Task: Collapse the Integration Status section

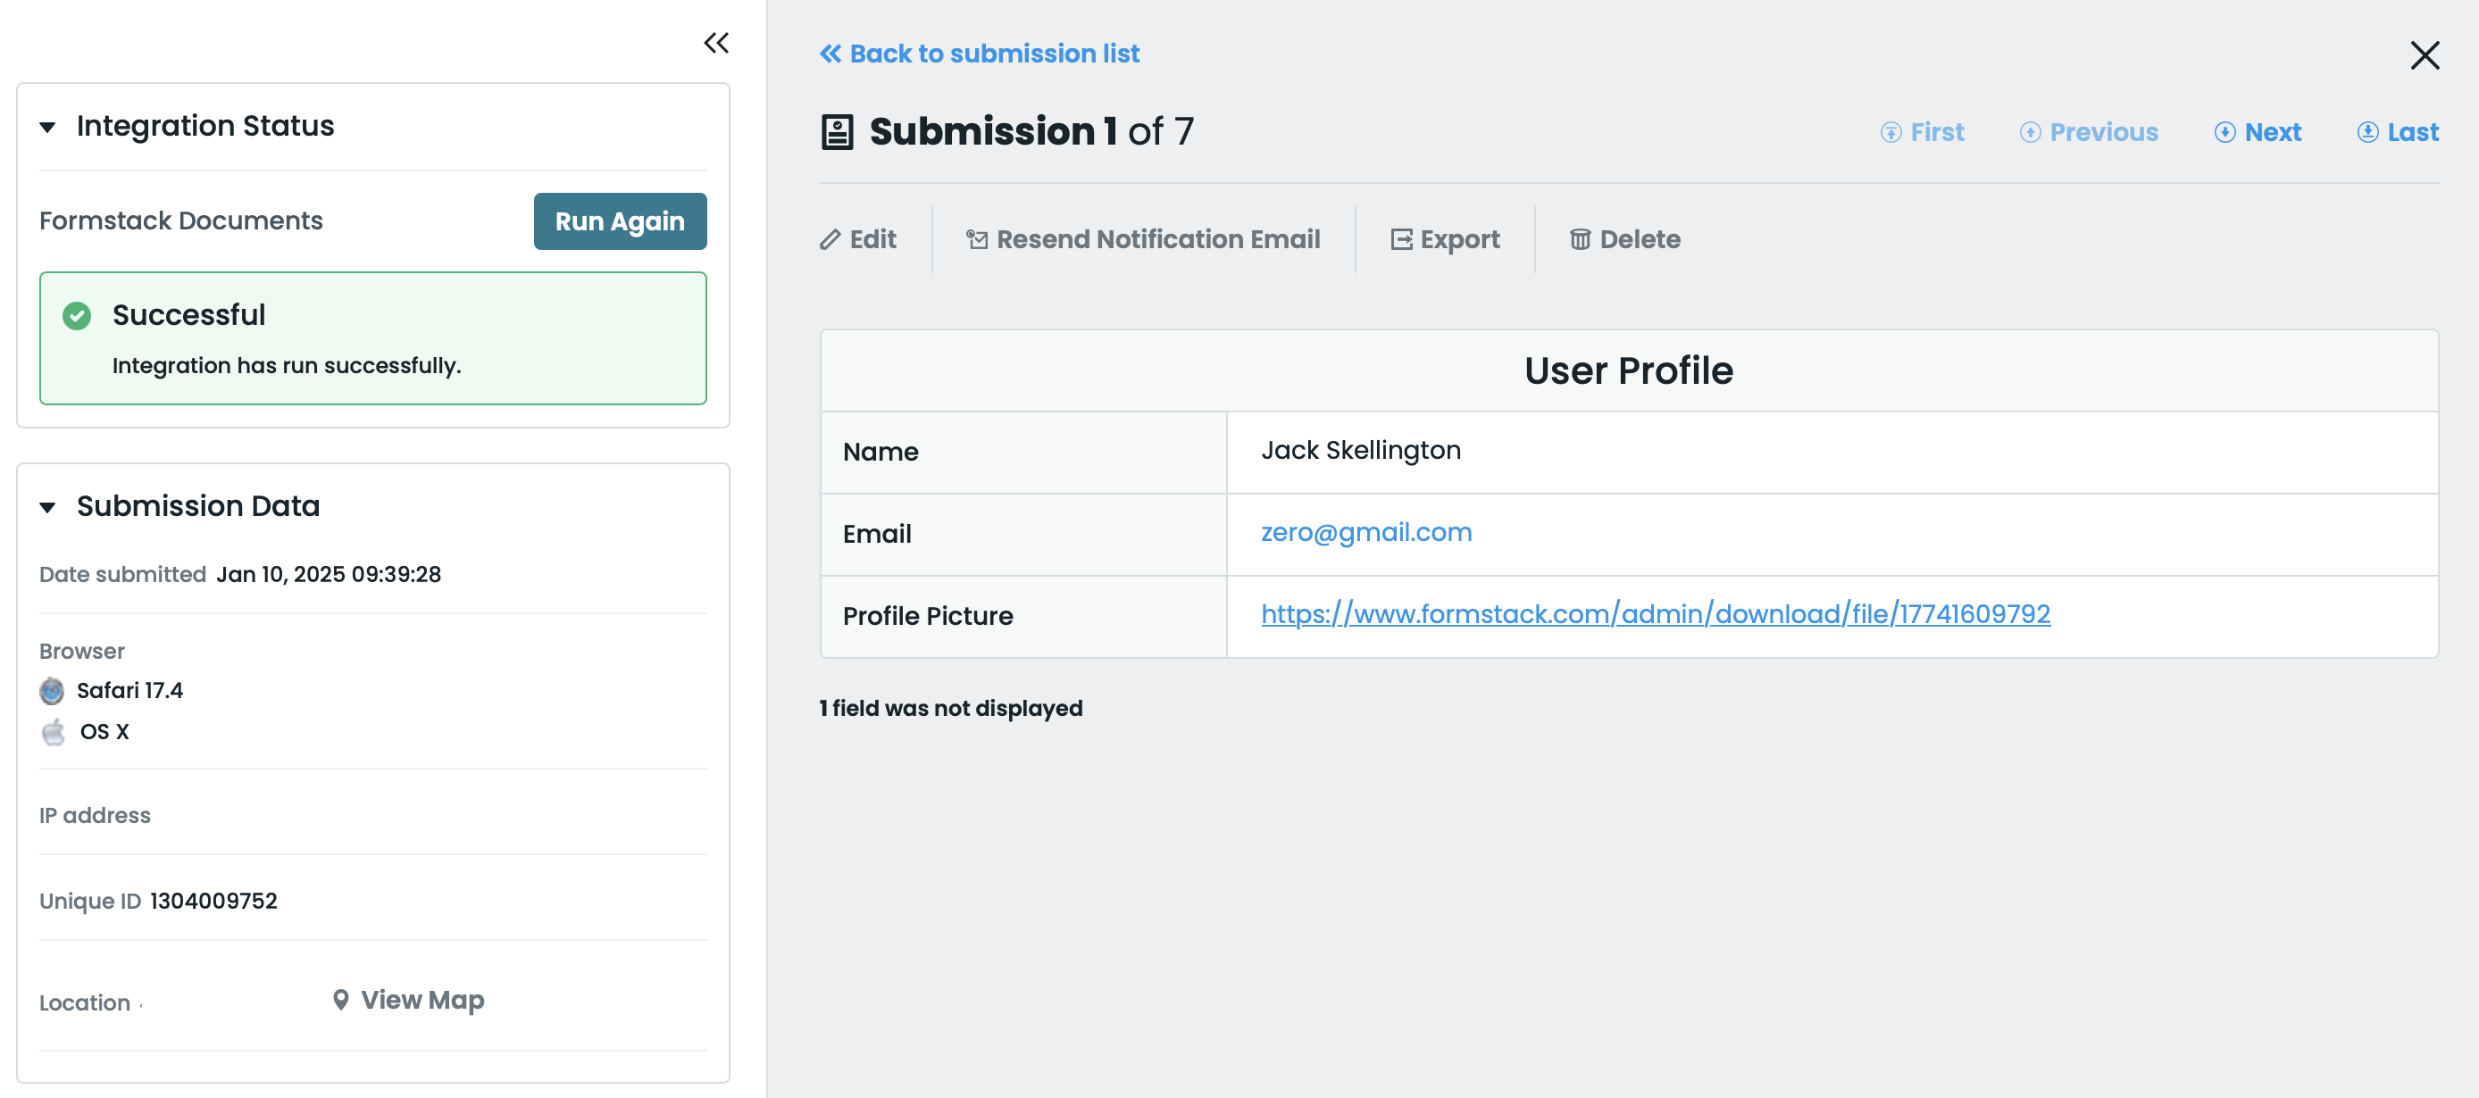Action: click(x=47, y=127)
